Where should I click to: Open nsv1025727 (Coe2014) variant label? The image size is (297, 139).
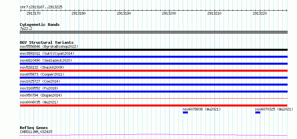point(40,81)
